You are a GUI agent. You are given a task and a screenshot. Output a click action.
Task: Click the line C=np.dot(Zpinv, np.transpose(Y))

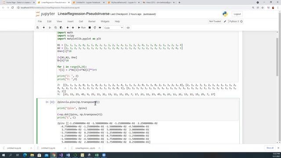click(x=80, y=115)
